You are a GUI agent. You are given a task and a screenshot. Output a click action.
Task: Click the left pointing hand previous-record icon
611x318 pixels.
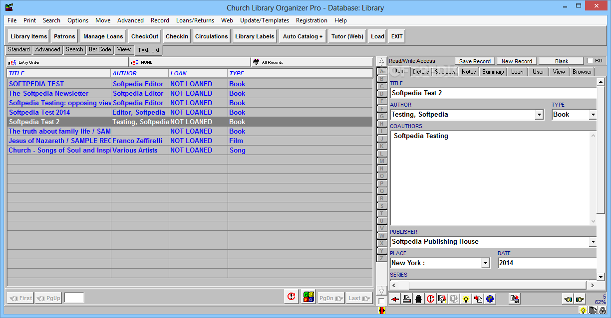tap(568, 299)
